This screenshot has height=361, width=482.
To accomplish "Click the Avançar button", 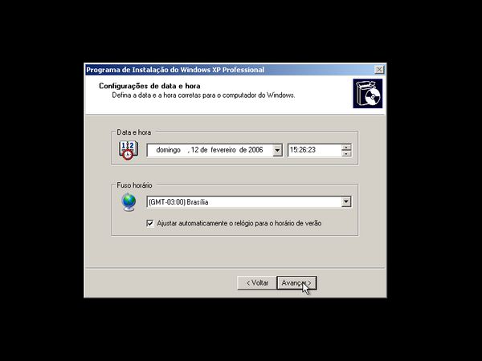I will coord(296,282).
